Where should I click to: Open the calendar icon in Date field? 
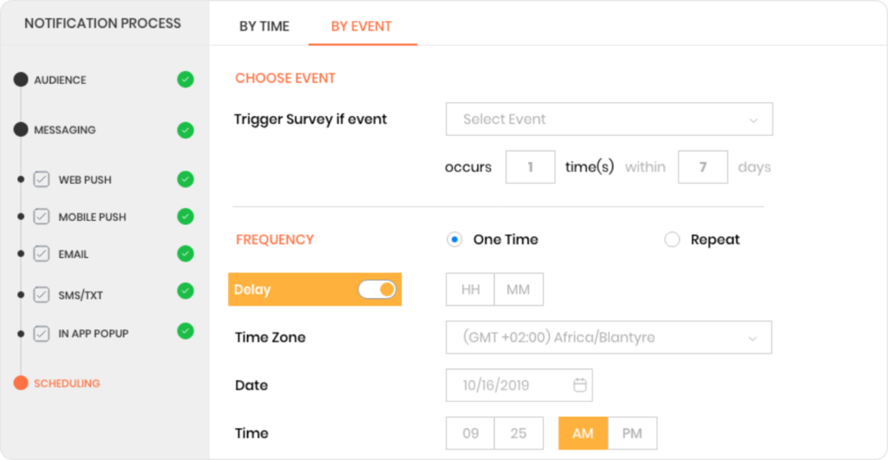[580, 385]
